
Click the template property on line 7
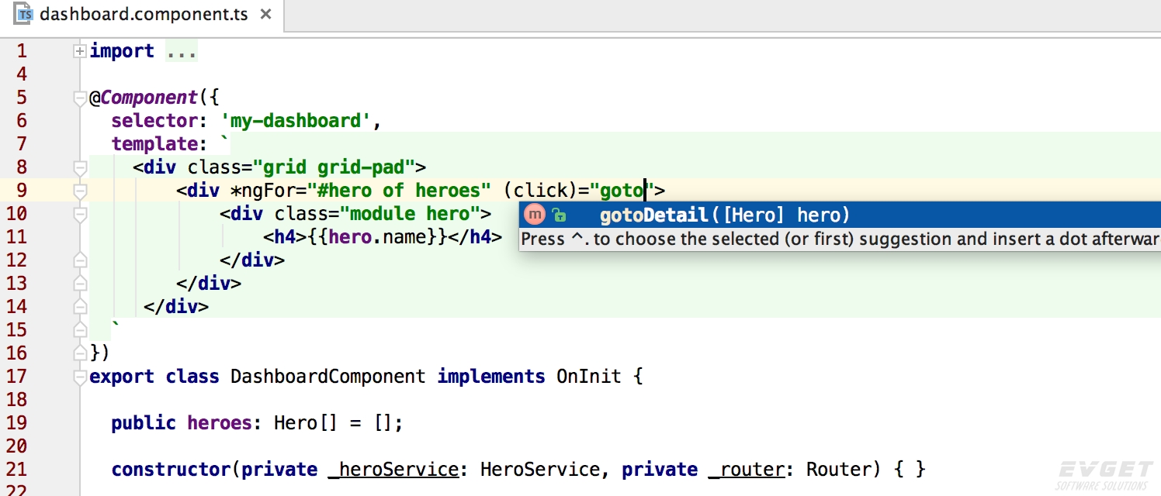coord(154,144)
